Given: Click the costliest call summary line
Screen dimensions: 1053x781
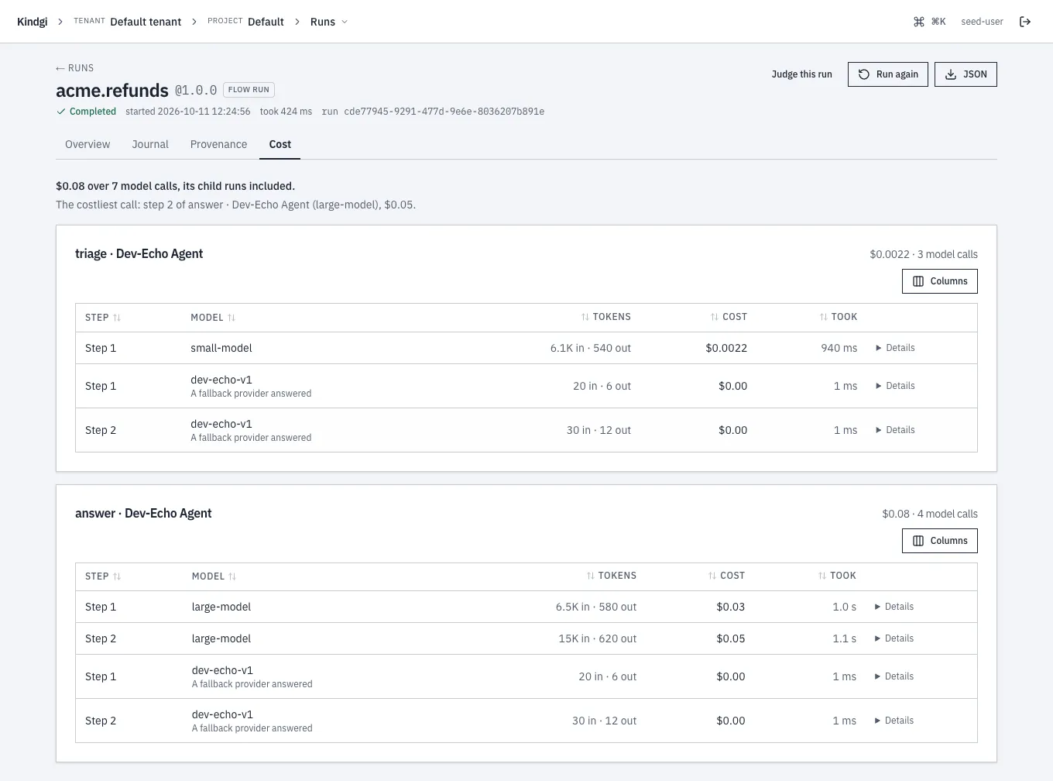Looking at the screenshot, I should [235, 205].
